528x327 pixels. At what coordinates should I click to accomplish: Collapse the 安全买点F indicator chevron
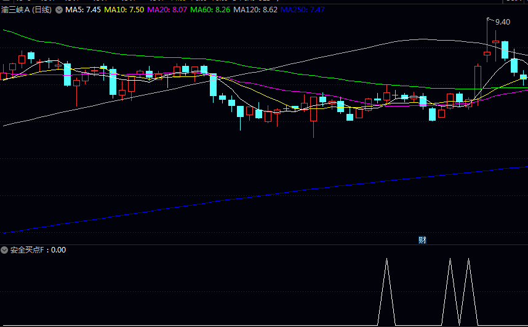(x=4, y=250)
